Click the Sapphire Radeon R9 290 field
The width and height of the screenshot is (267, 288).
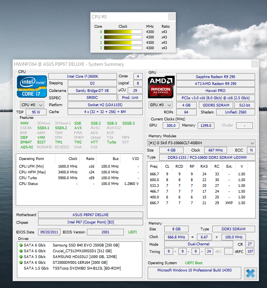215,77
